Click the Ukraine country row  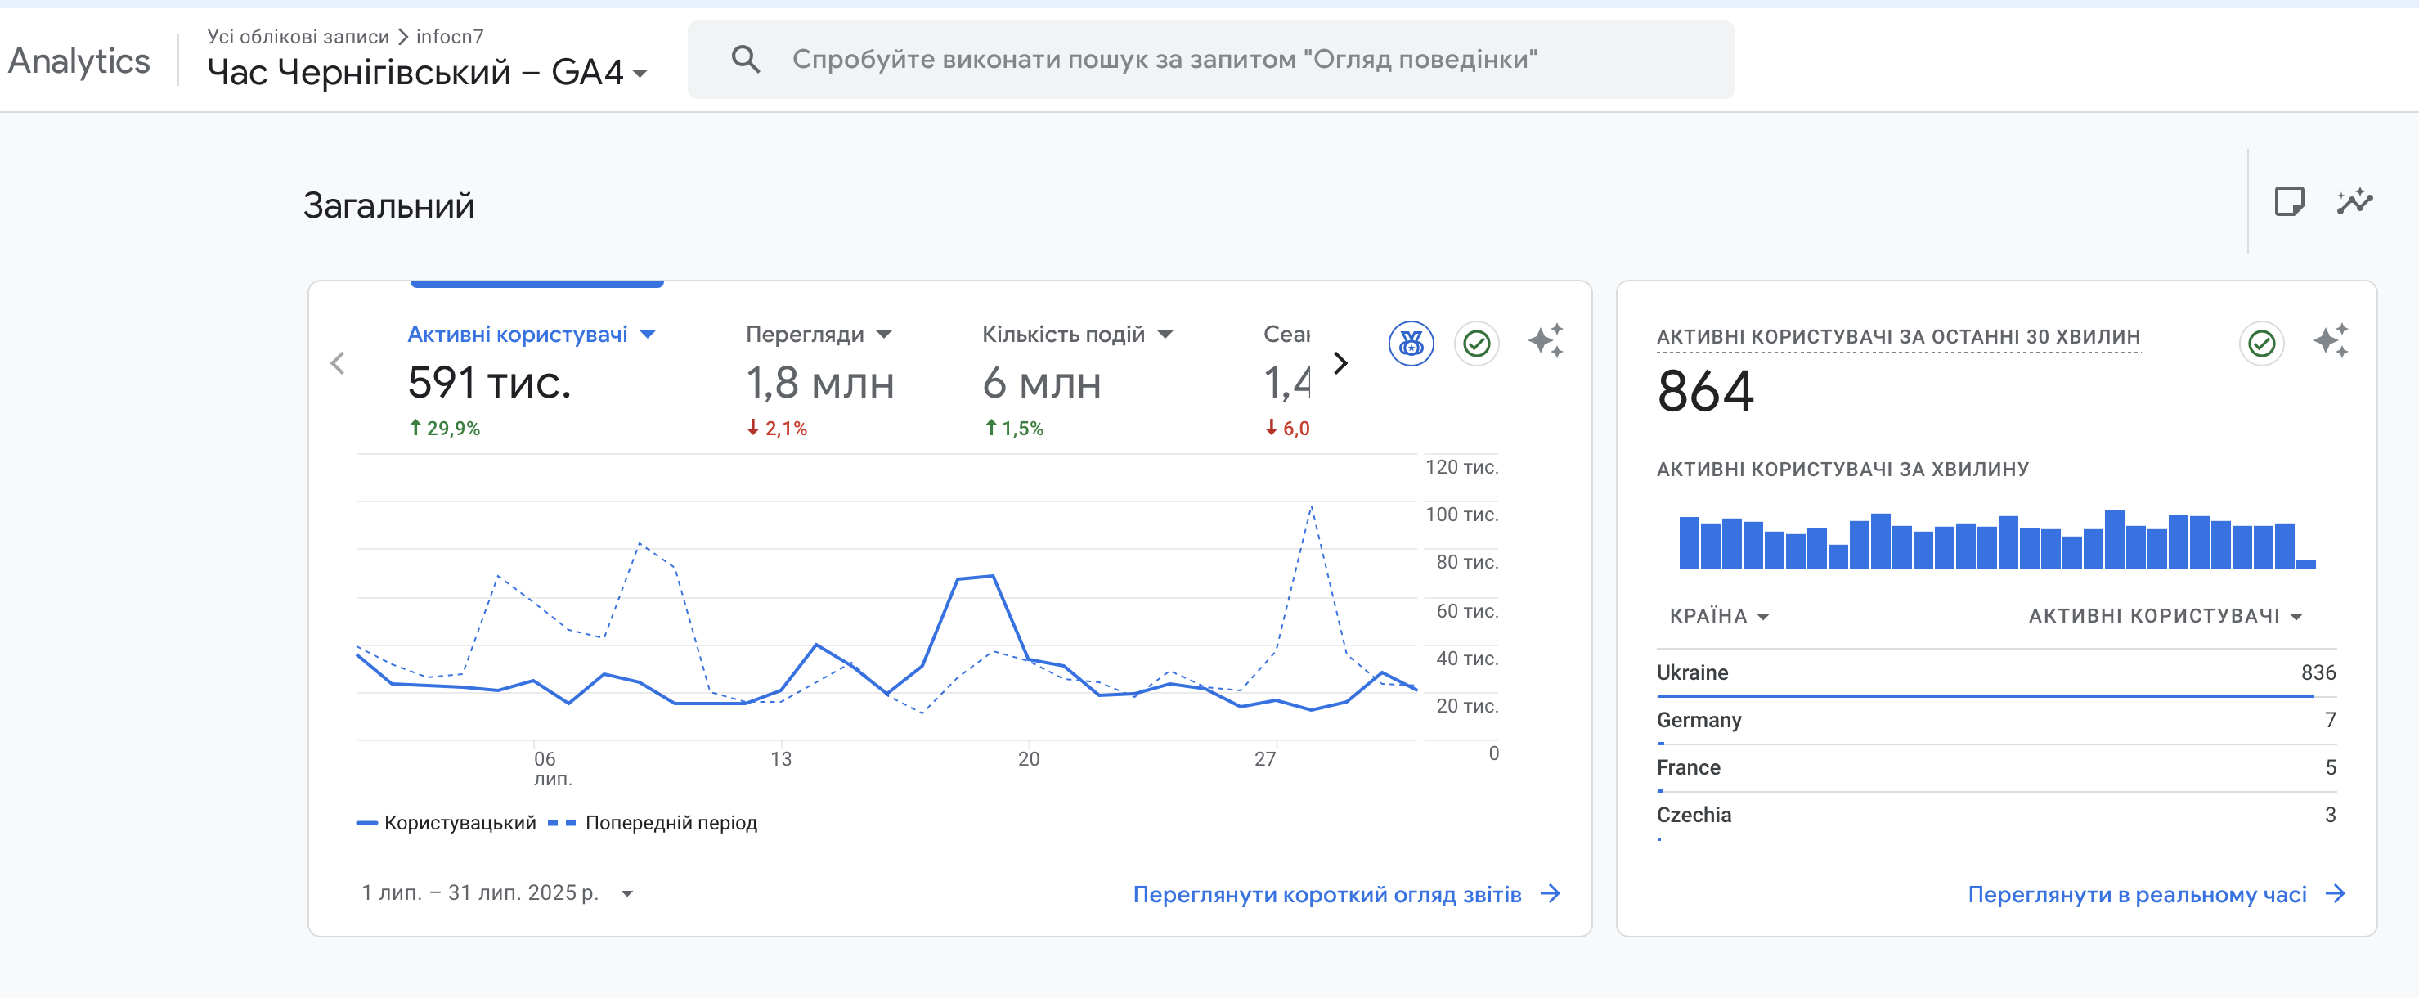click(1995, 673)
